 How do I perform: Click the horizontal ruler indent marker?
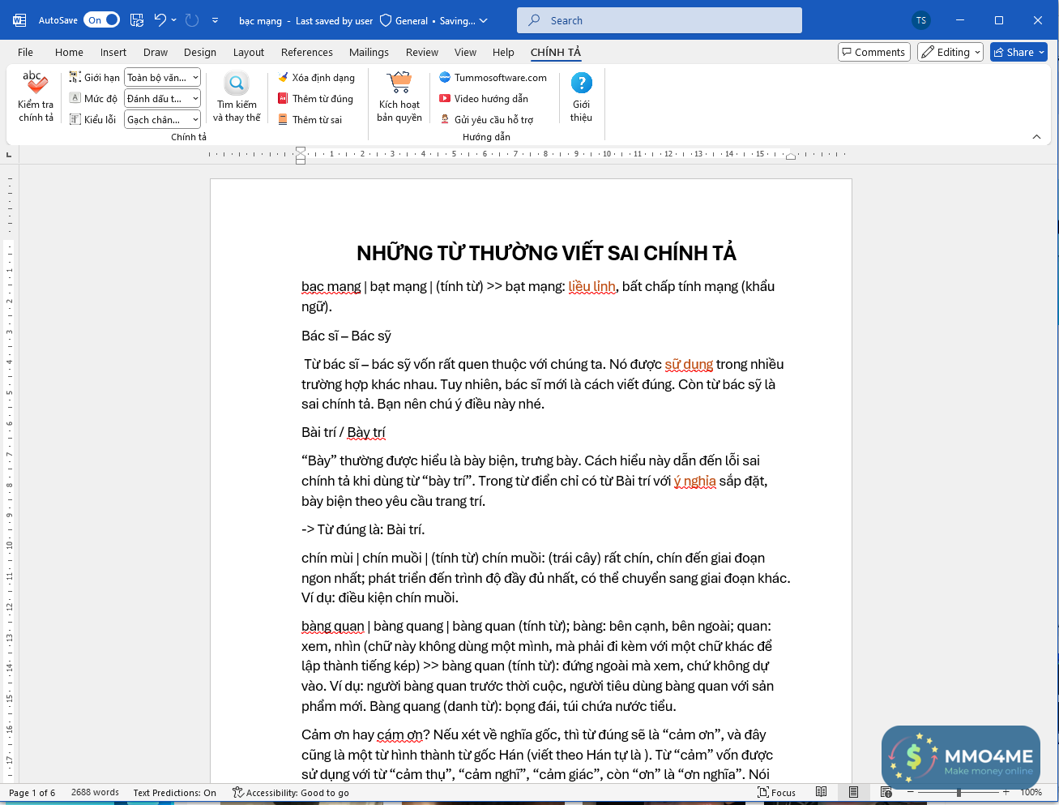[301, 155]
